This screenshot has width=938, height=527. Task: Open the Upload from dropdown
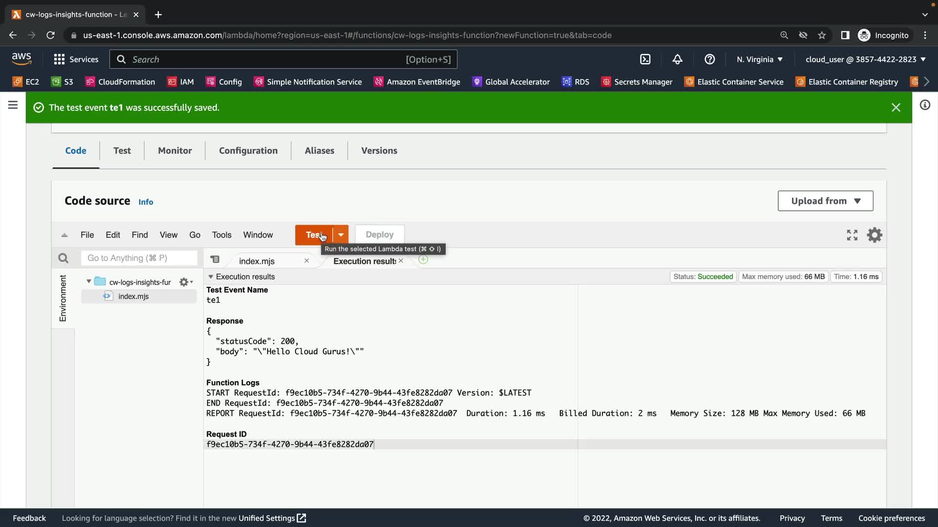tap(825, 201)
